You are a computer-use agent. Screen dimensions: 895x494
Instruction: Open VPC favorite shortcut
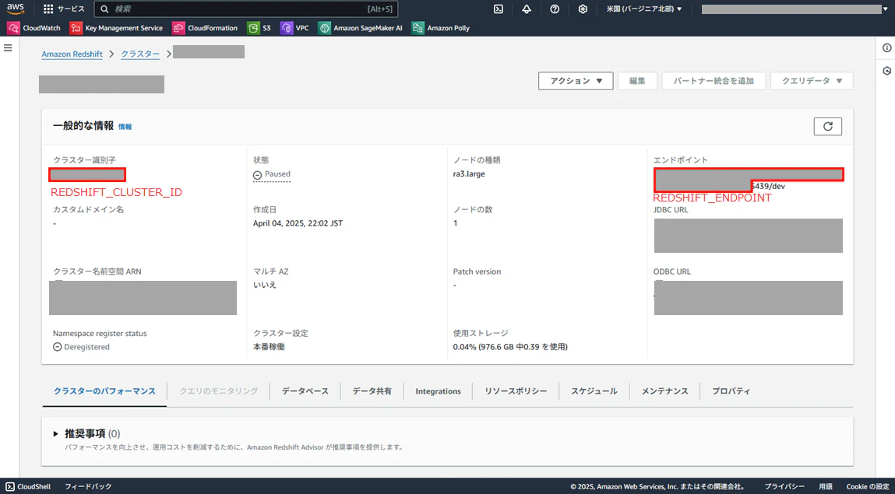tap(294, 27)
